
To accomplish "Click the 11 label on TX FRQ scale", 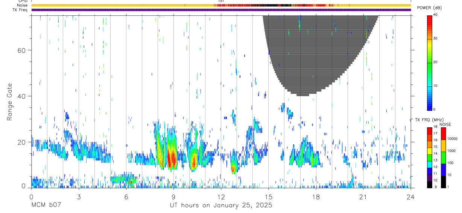I will tap(436, 174).
